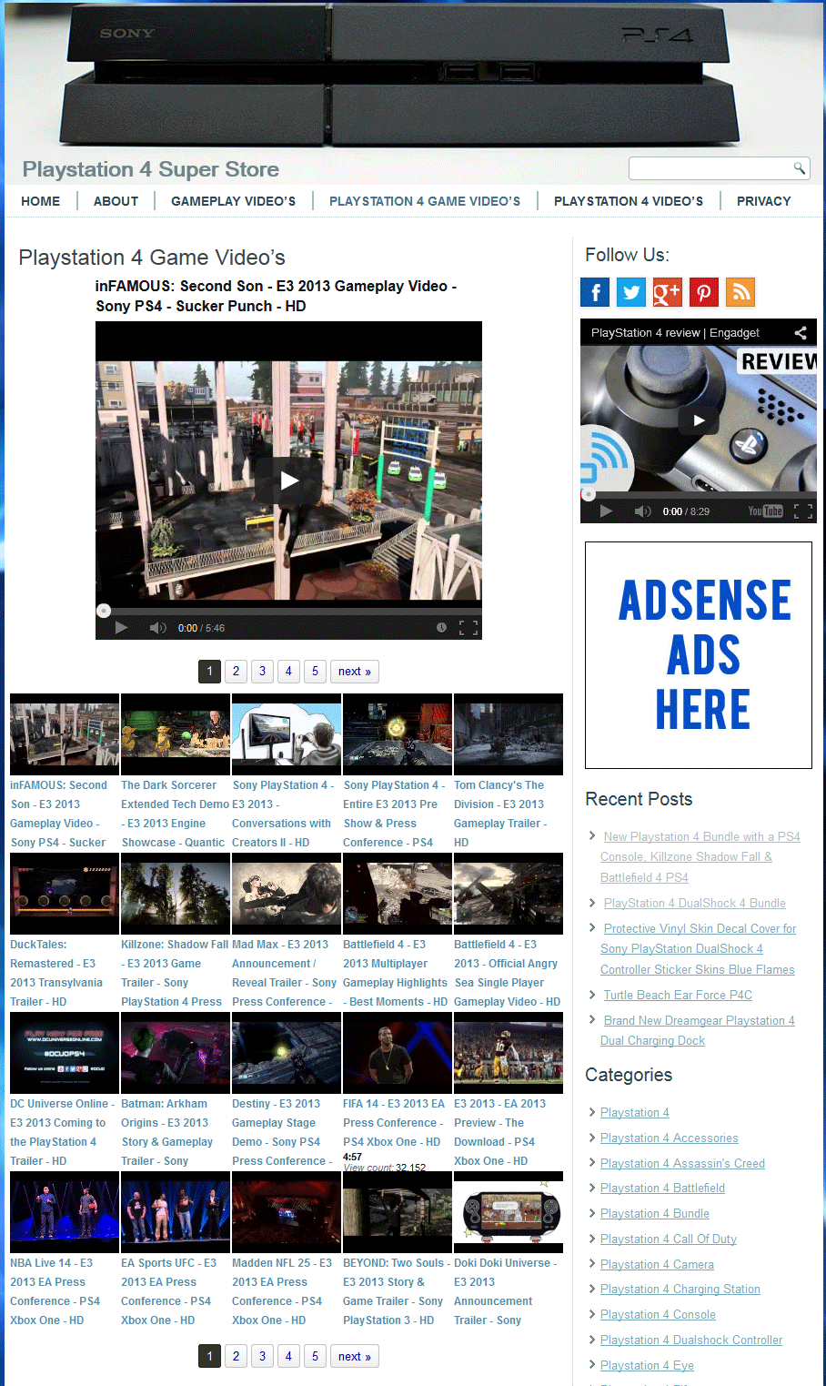Click share icon on Engadget review video
Screen dimensions: 826x1386
(x=801, y=333)
